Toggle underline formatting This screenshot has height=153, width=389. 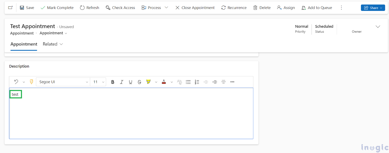pos(130,82)
